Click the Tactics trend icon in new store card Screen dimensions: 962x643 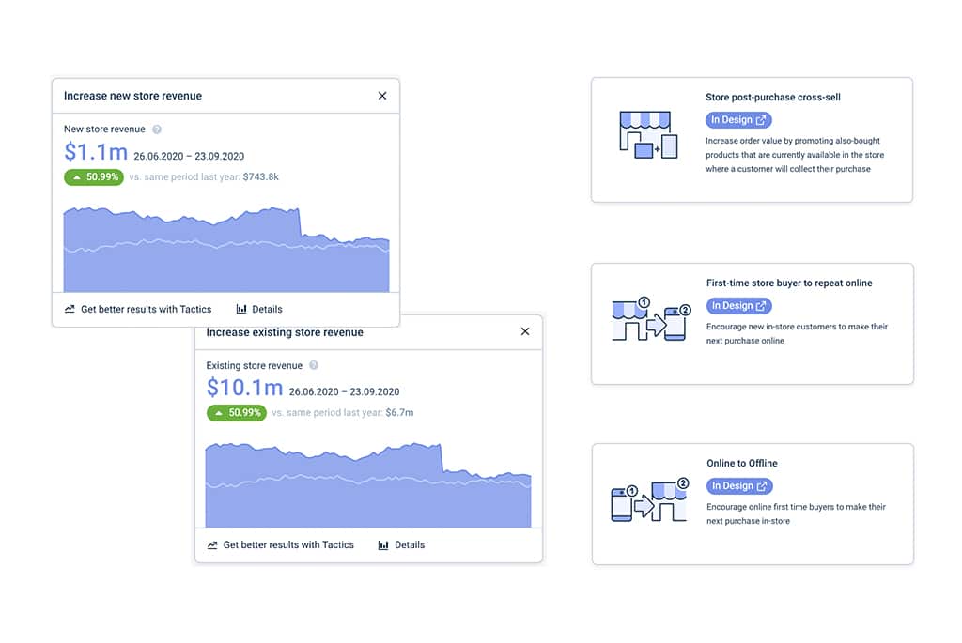pyautogui.click(x=70, y=309)
